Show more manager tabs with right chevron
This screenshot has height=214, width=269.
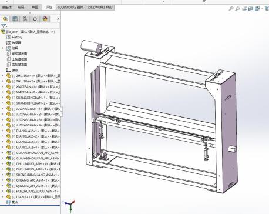[58, 19]
